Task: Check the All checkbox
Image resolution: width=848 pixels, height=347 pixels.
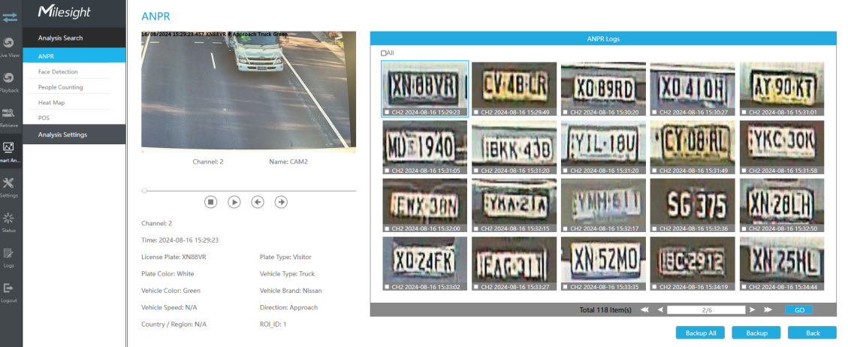Action: click(383, 53)
